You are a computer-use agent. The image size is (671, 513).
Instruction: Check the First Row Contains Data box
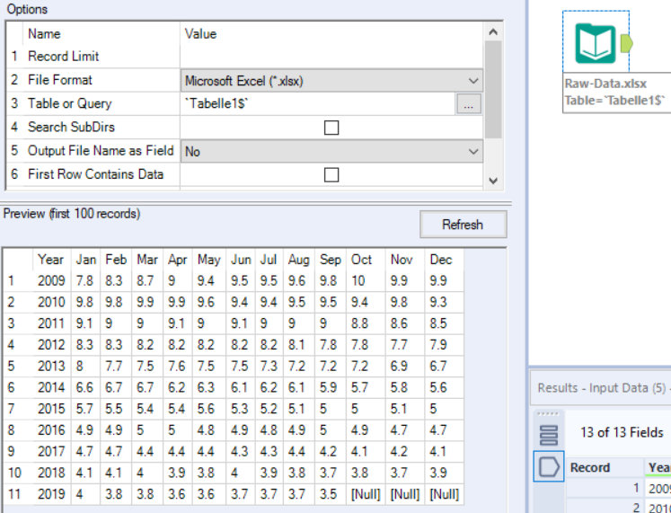point(331,174)
